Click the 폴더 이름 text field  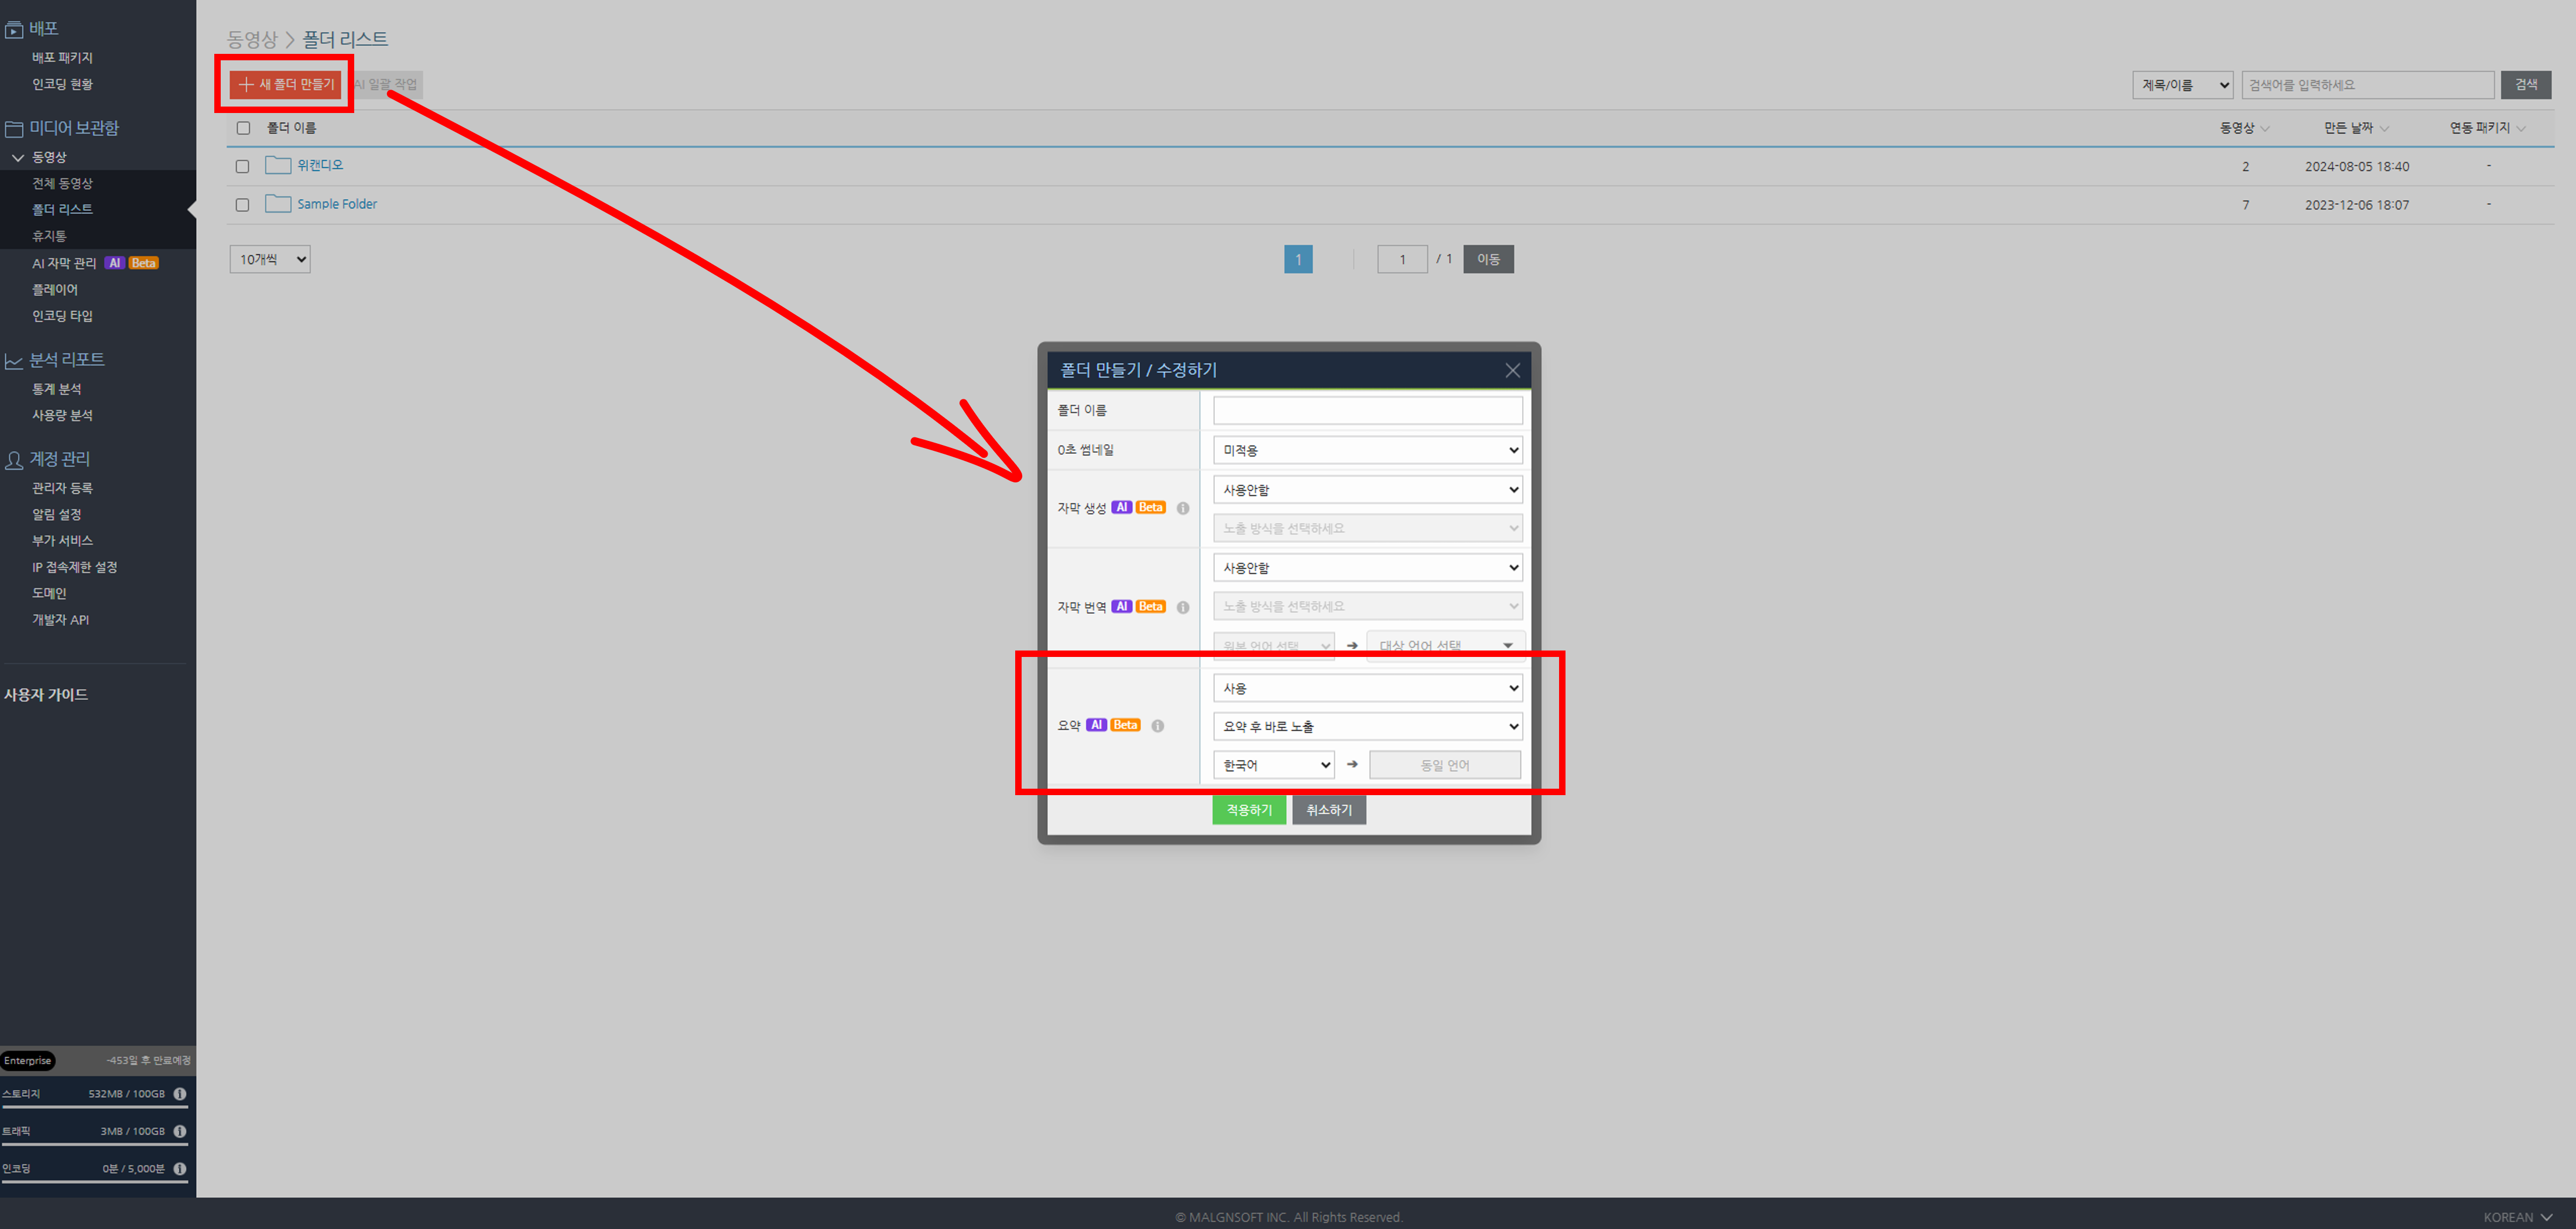pos(1367,410)
